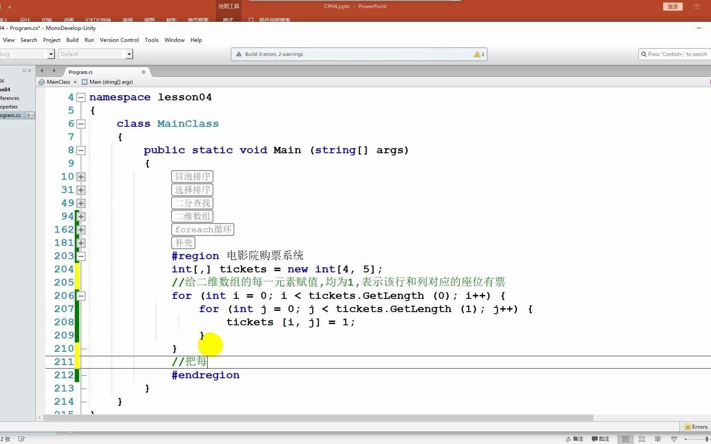Click the folded 补充 region label
This screenshot has height=444, width=711.
[183, 243]
